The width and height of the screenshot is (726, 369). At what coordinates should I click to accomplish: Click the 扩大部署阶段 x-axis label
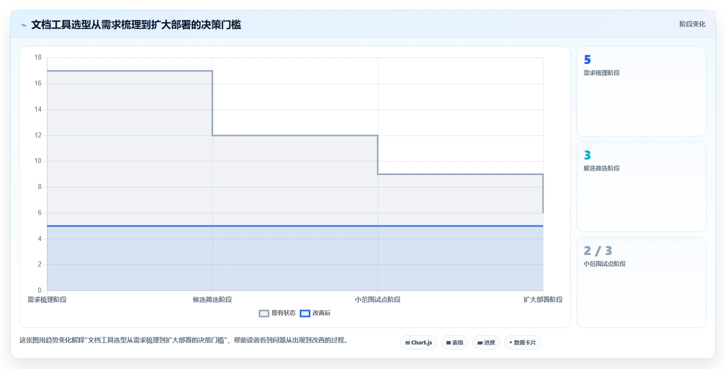pos(543,299)
